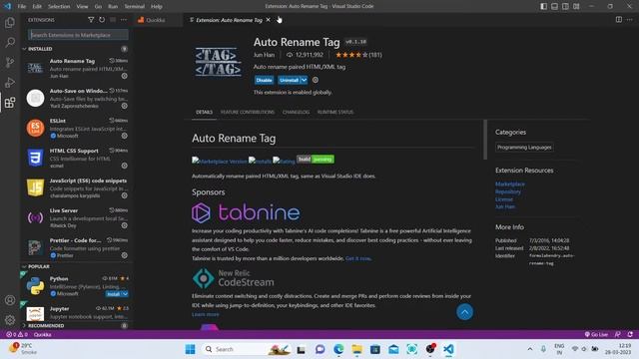
Task: Click the feedback icon in status bar
Action: click(618, 335)
